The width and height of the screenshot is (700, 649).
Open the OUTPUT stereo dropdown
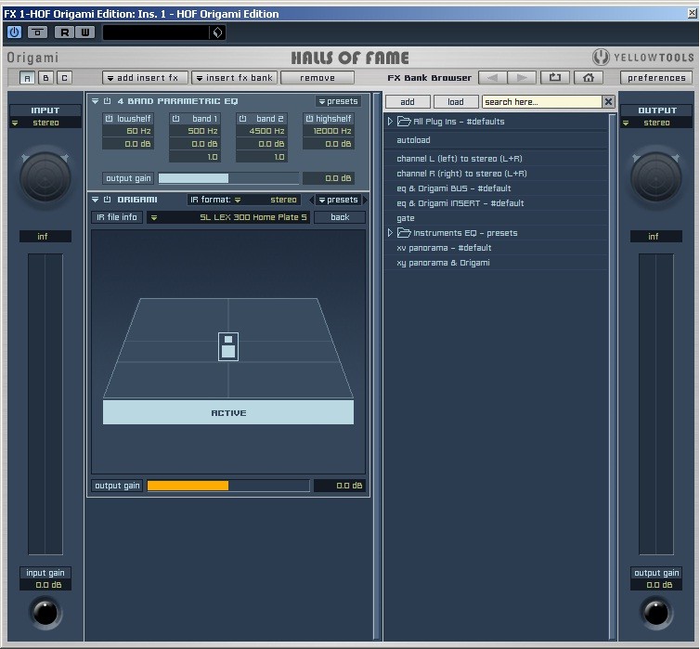(x=655, y=123)
